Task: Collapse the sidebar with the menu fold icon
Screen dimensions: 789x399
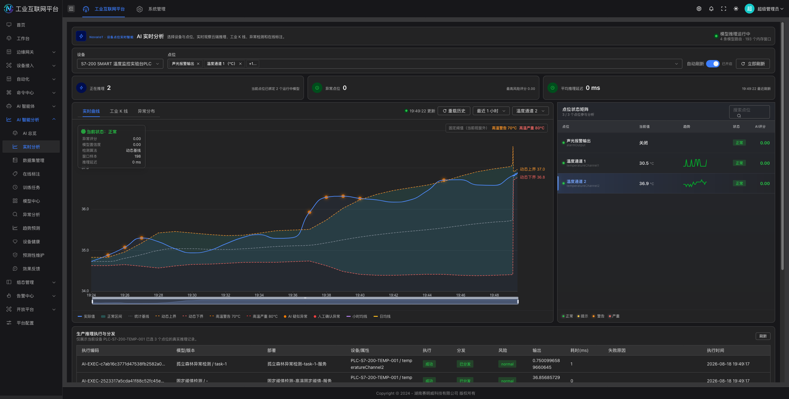Action: [x=71, y=9]
